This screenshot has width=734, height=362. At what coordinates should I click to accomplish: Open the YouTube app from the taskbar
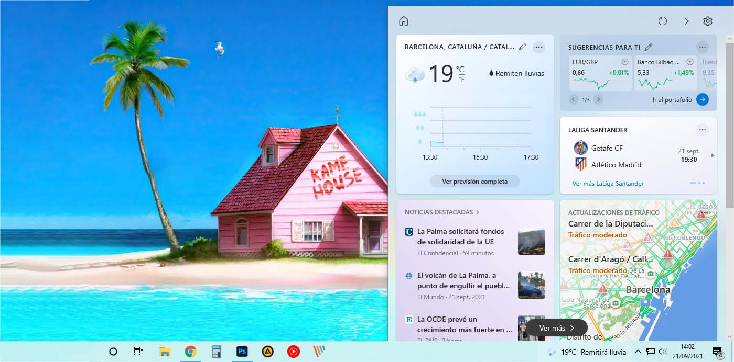click(293, 352)
